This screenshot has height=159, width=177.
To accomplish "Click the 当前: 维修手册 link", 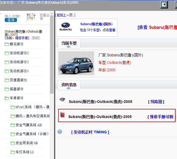I will pos(17,38).
